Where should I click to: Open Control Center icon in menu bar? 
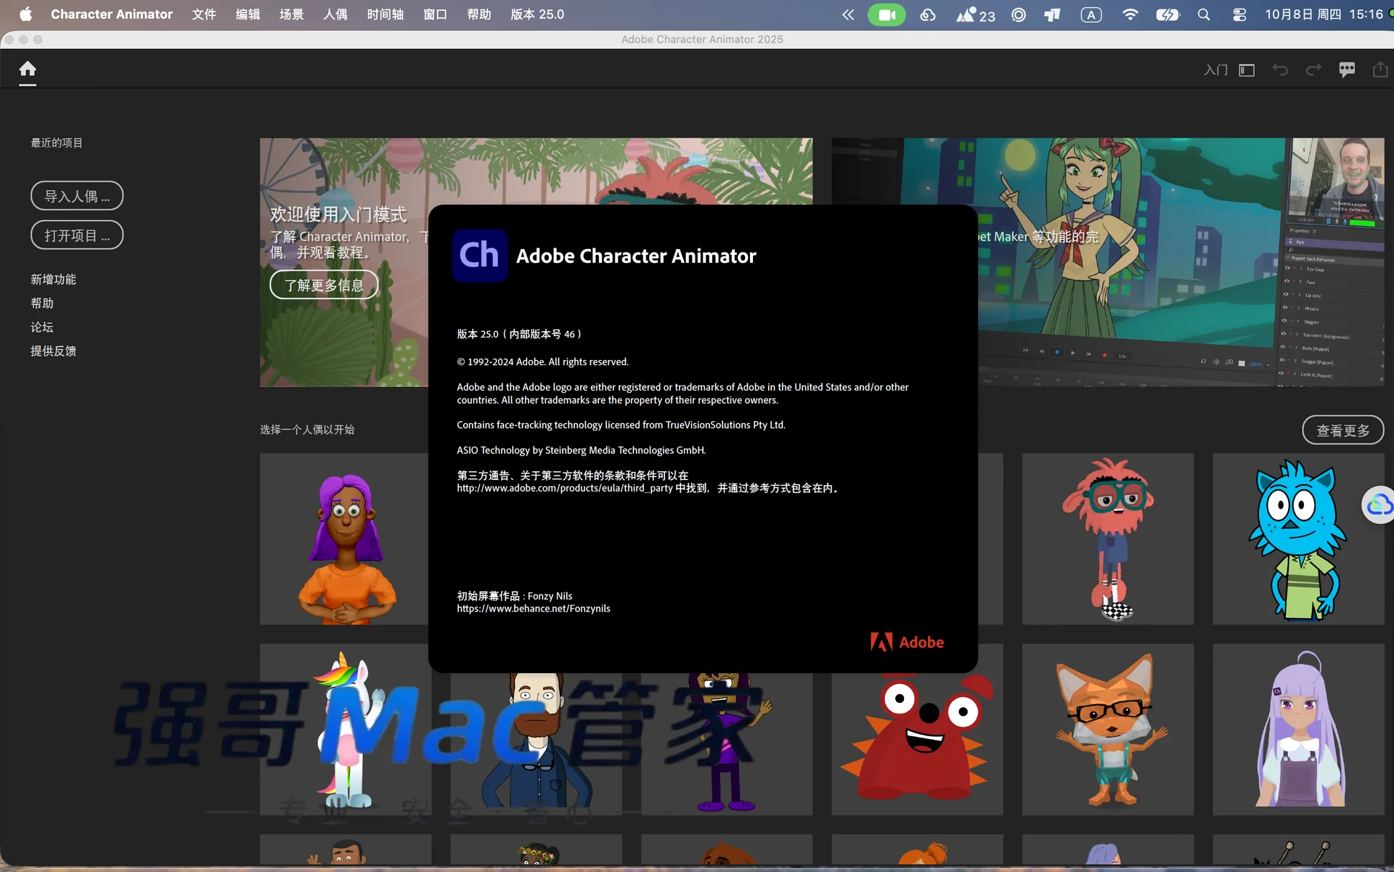tap(1239, 15)
